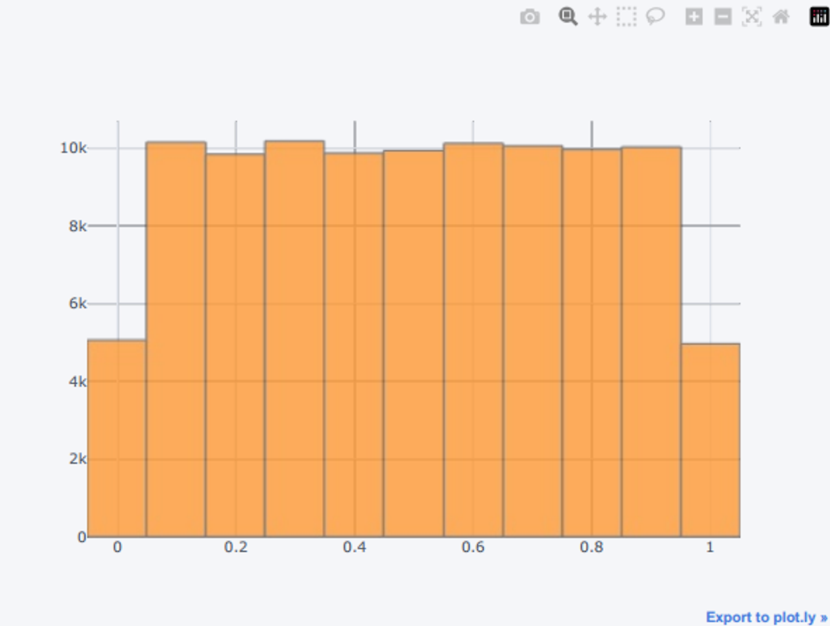Click the Zoom Out minus button
Image resolution: width=830 pixels, height=626 pixels.
[x=723, y=17]
